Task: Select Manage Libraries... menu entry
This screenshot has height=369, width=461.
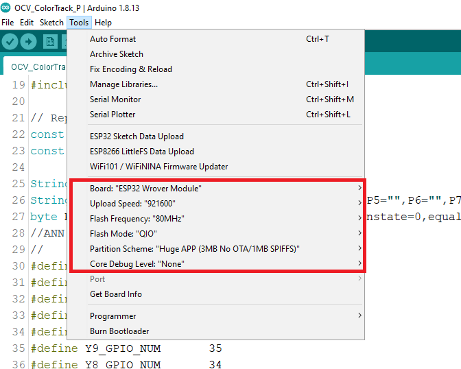Action: (x=123, y=84)
